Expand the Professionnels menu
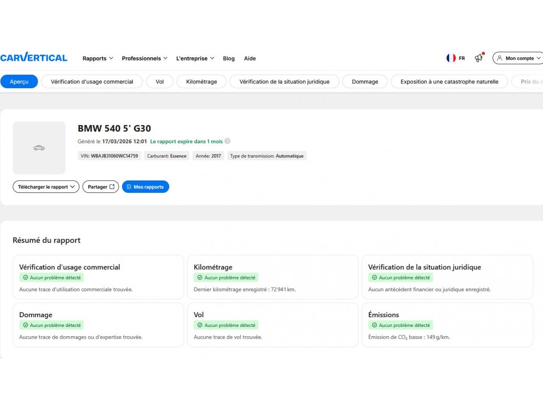This screenshot has width=543, height=407. [144, 59]
